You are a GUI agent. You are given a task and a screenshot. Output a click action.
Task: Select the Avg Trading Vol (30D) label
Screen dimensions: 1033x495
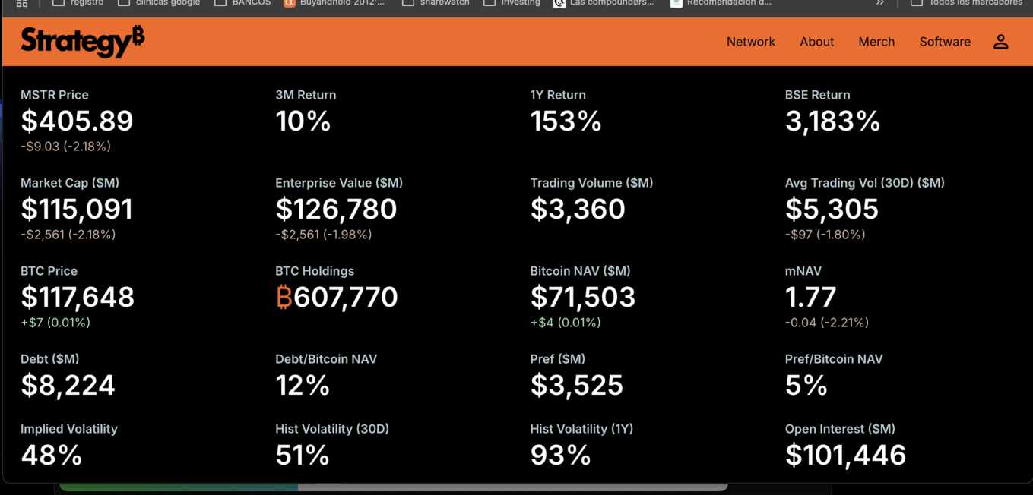tap(865, 183)
